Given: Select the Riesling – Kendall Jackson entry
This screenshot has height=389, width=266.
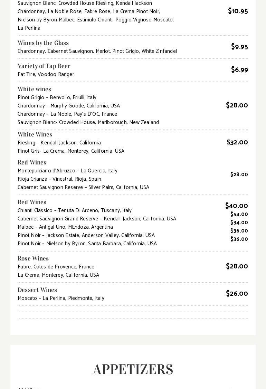Looking at the screenshot, I should click(x=59, y=143).
